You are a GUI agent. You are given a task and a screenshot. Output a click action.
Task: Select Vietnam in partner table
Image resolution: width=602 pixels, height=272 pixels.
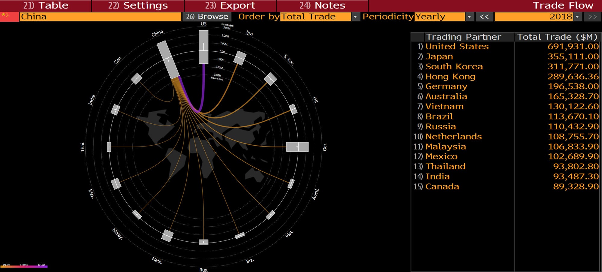tap(445, 107)
